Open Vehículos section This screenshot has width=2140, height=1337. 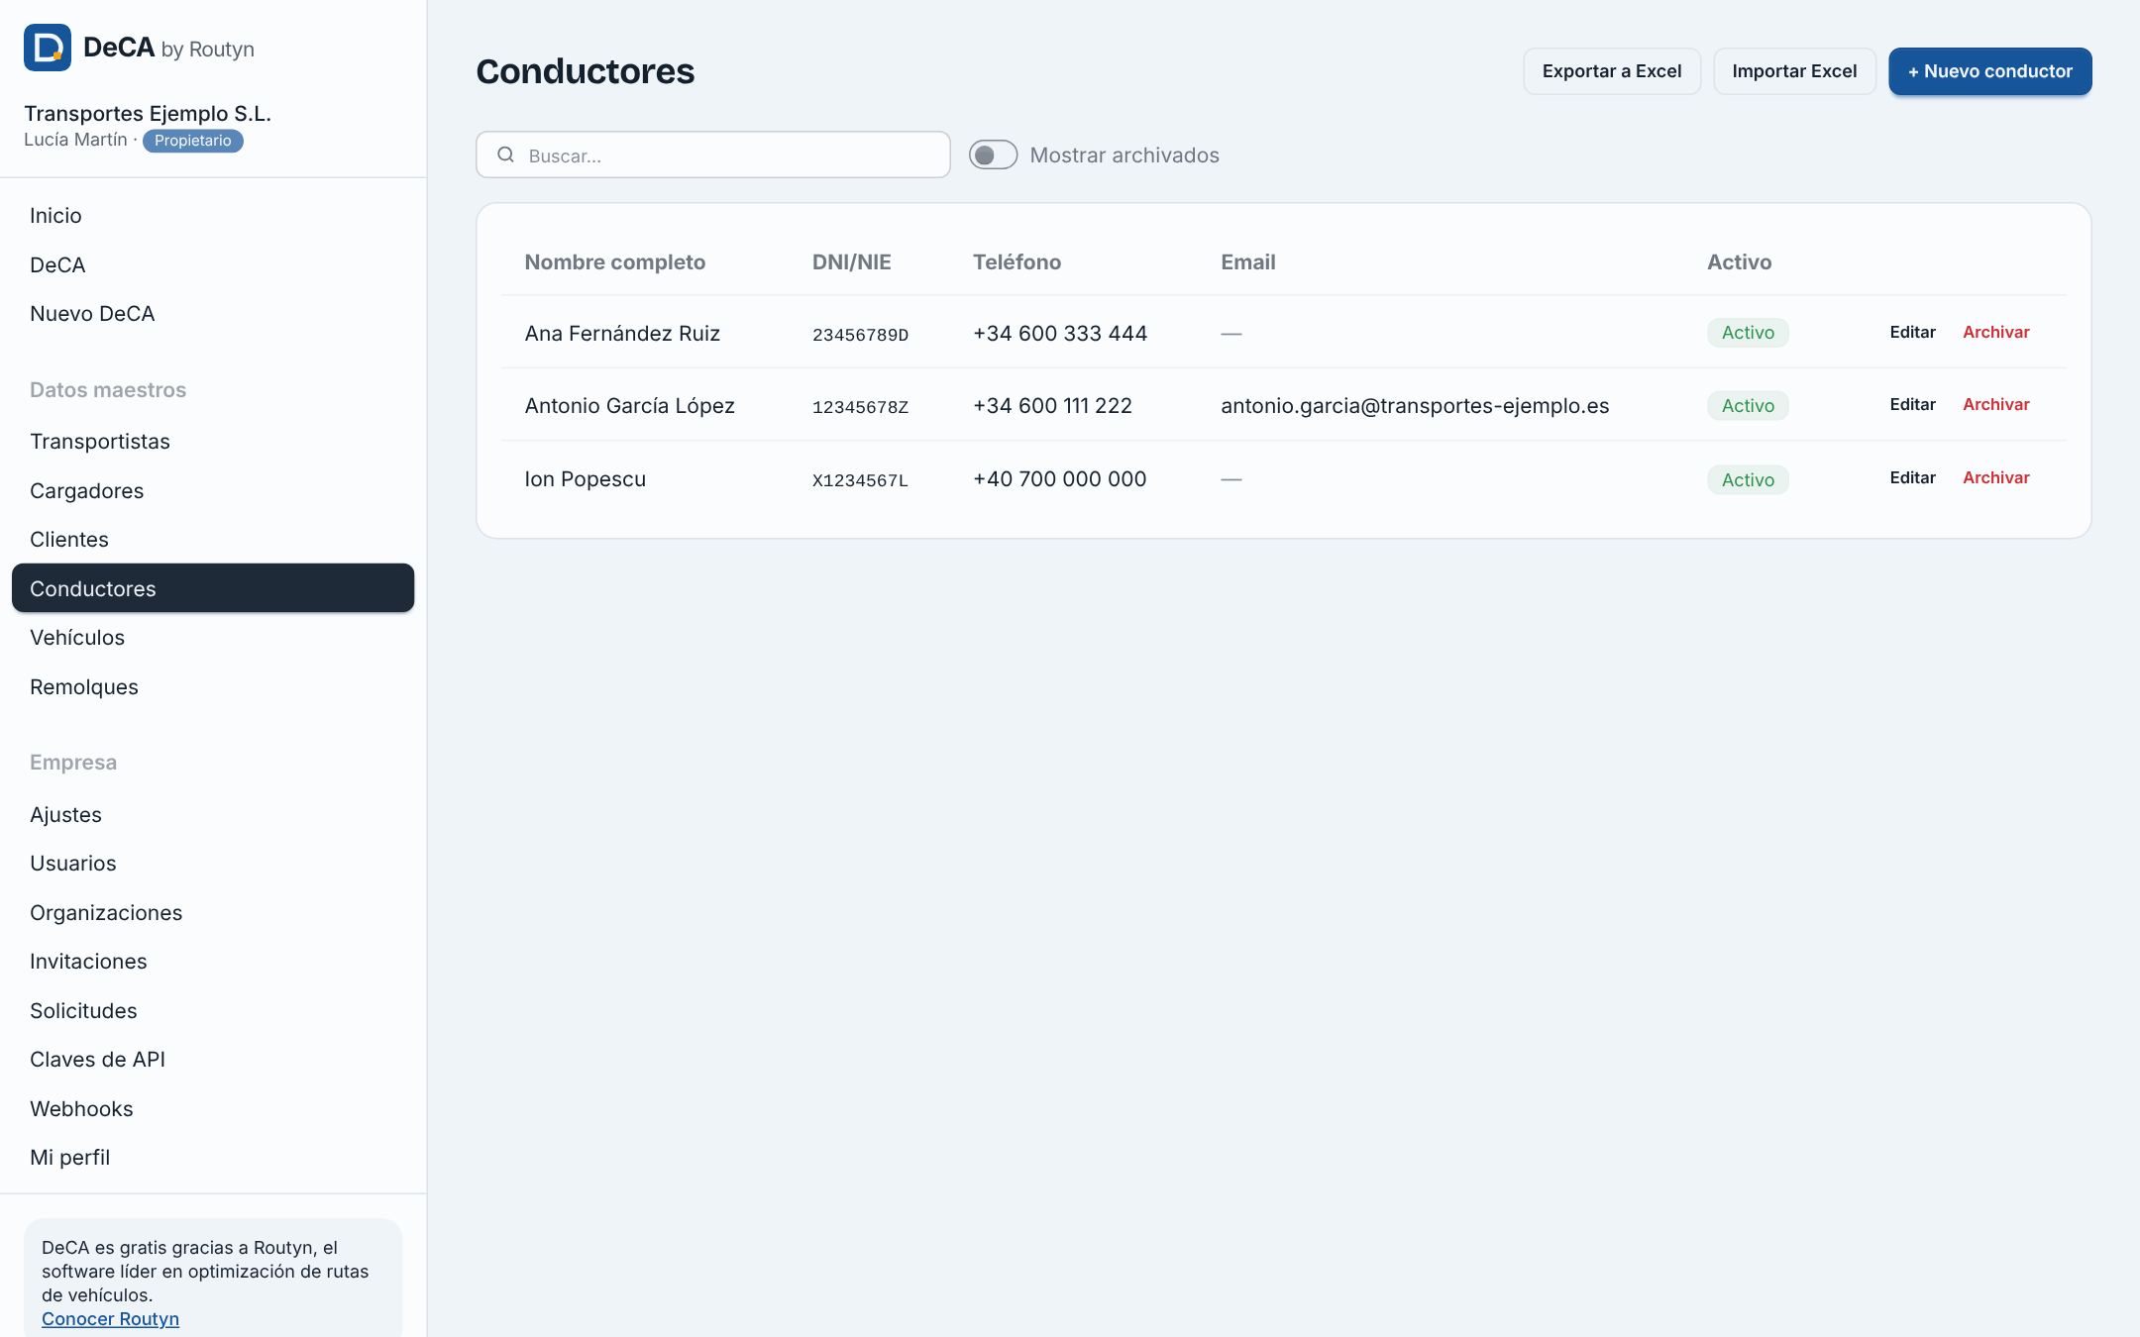(213, 638)
